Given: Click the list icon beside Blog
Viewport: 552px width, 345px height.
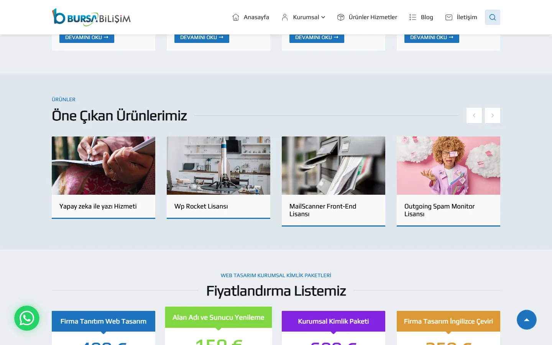Looking at the screenshot, I should pos(413,17).
